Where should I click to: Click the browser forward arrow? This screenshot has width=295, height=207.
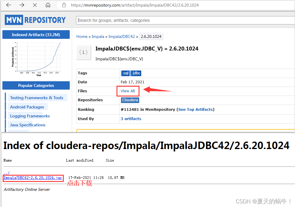pos(22,5)
